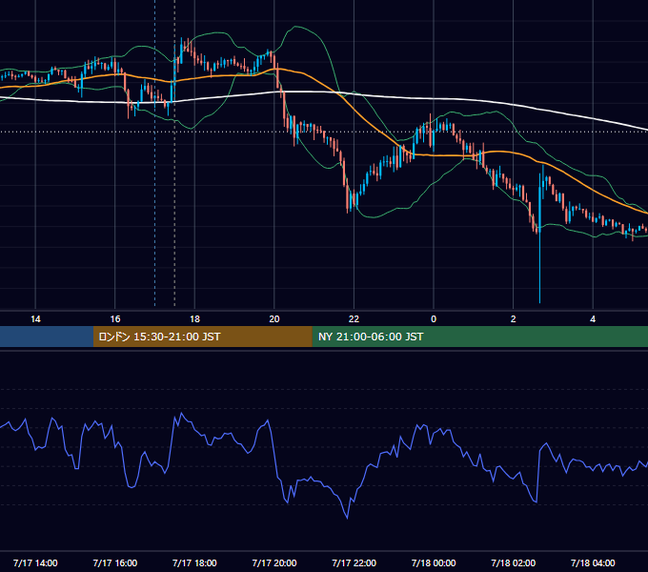
Task: Click the 16 hour axis label
Action: point(115,319)
